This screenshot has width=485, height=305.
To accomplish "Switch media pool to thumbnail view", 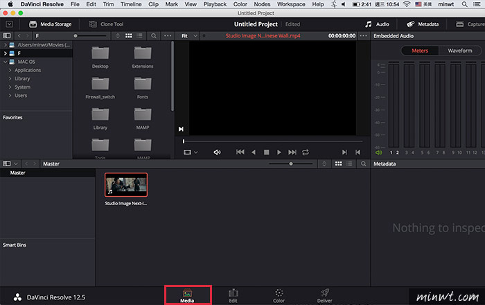I will 339,164.
